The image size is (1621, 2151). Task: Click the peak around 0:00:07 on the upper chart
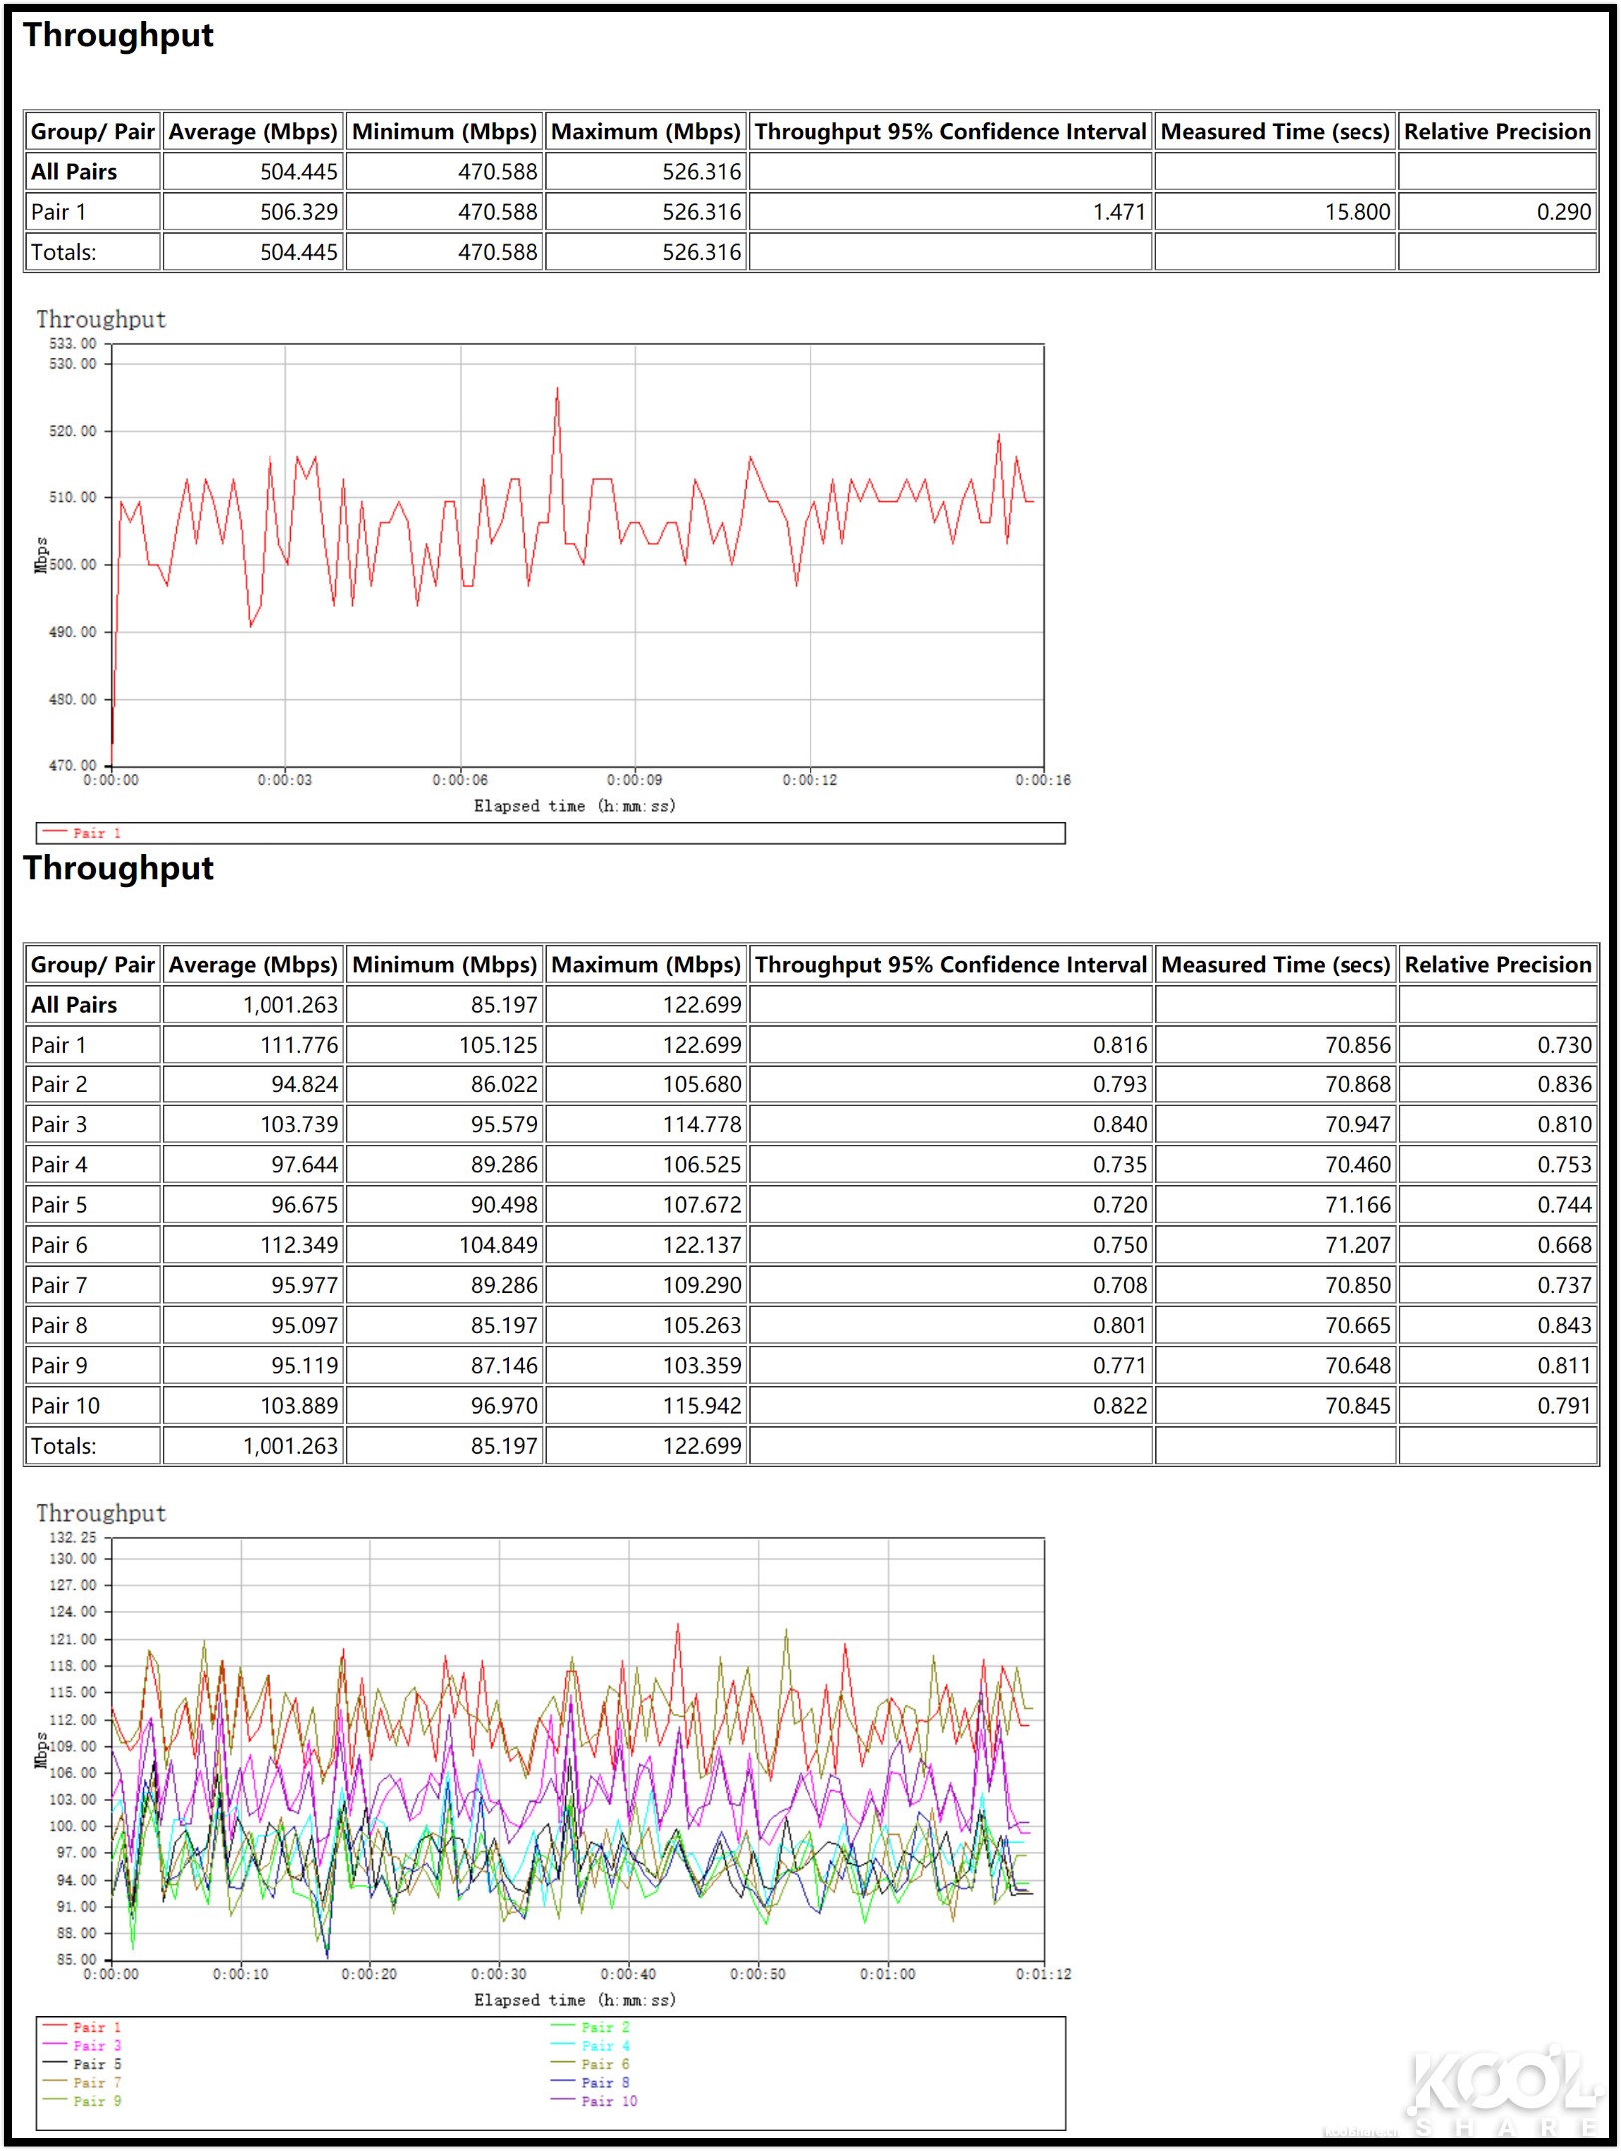click(x=557, y=389)
